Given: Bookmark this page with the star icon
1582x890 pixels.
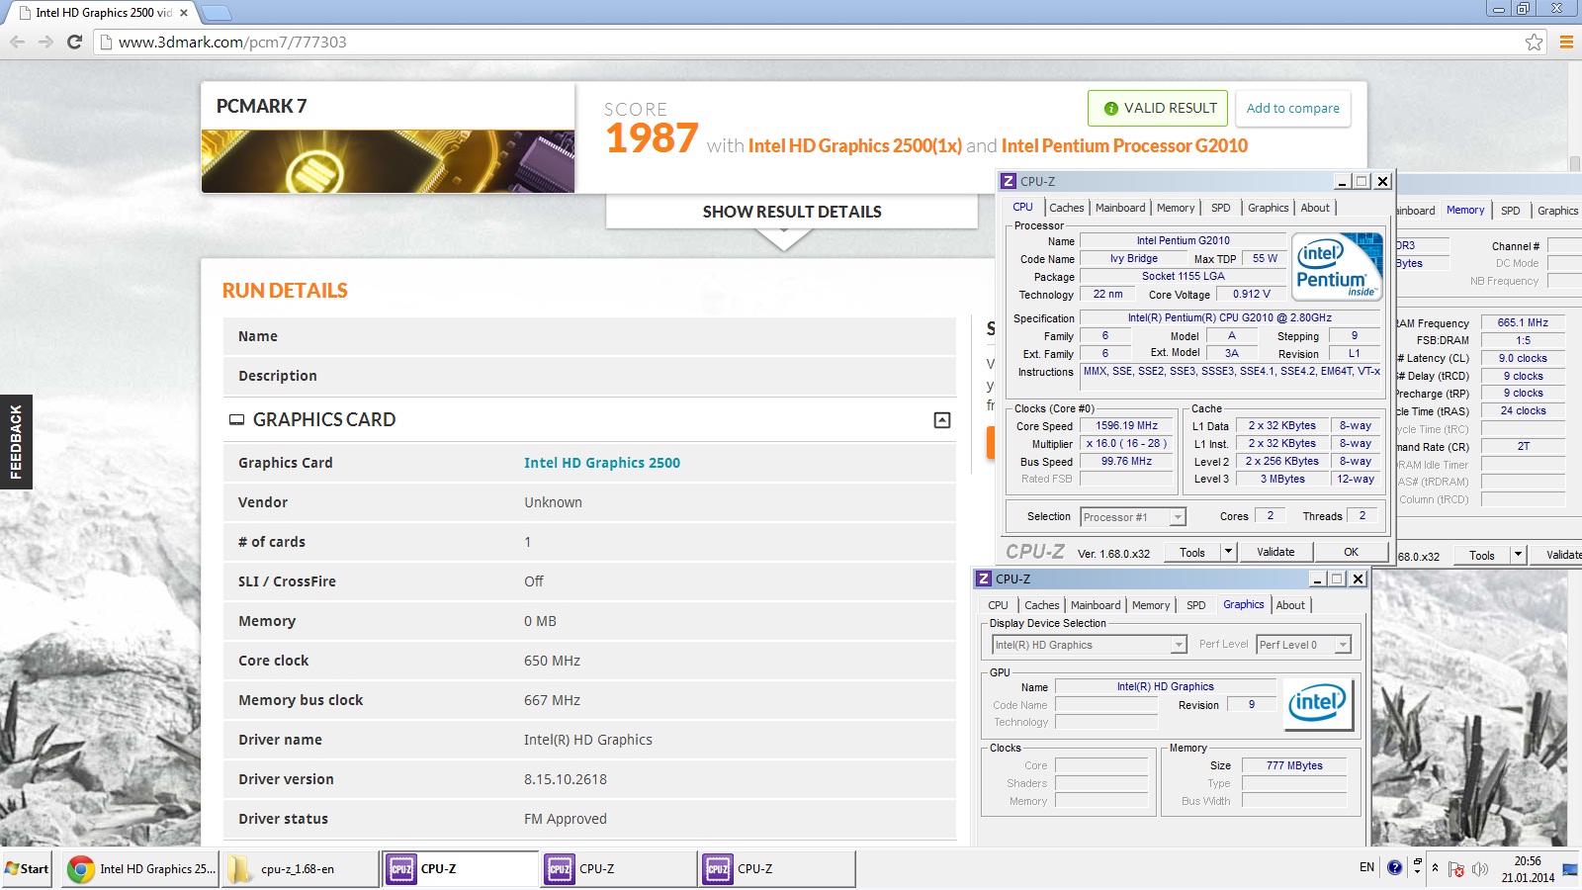Looking at the screenshot, I should coord(1534,42).
